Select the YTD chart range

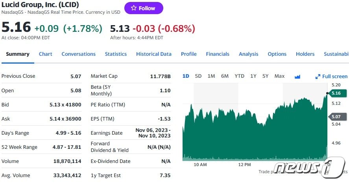[x=239, y=76]
